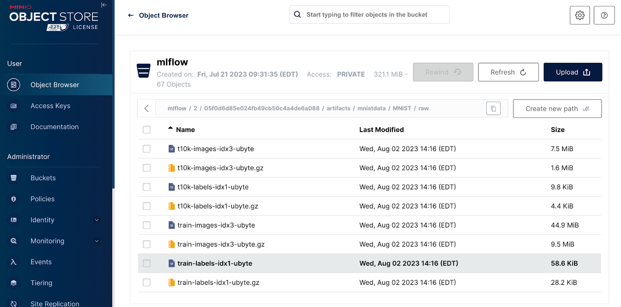Check the box for t10k-images-idx3-ubyte.gz
Viewport: 621px width, 307px height.
pyautogui.click(x=147, y=168)
